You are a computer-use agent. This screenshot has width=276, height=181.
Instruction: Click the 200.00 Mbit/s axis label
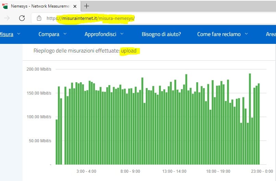[x=39, y=69]
